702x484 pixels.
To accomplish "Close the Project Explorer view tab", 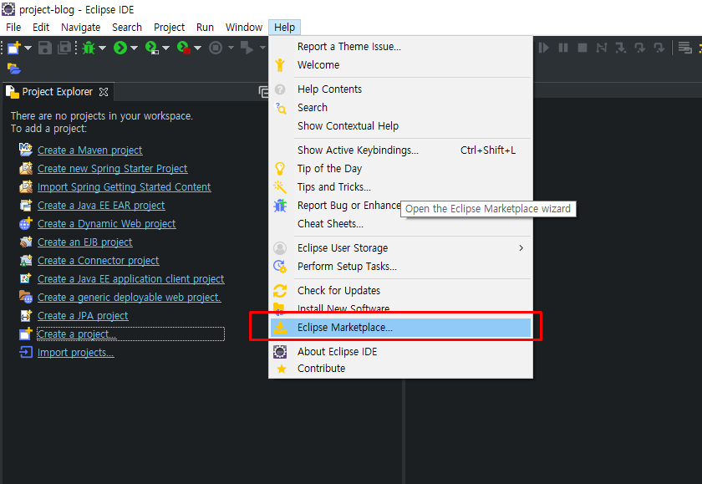I will [104, 92].
